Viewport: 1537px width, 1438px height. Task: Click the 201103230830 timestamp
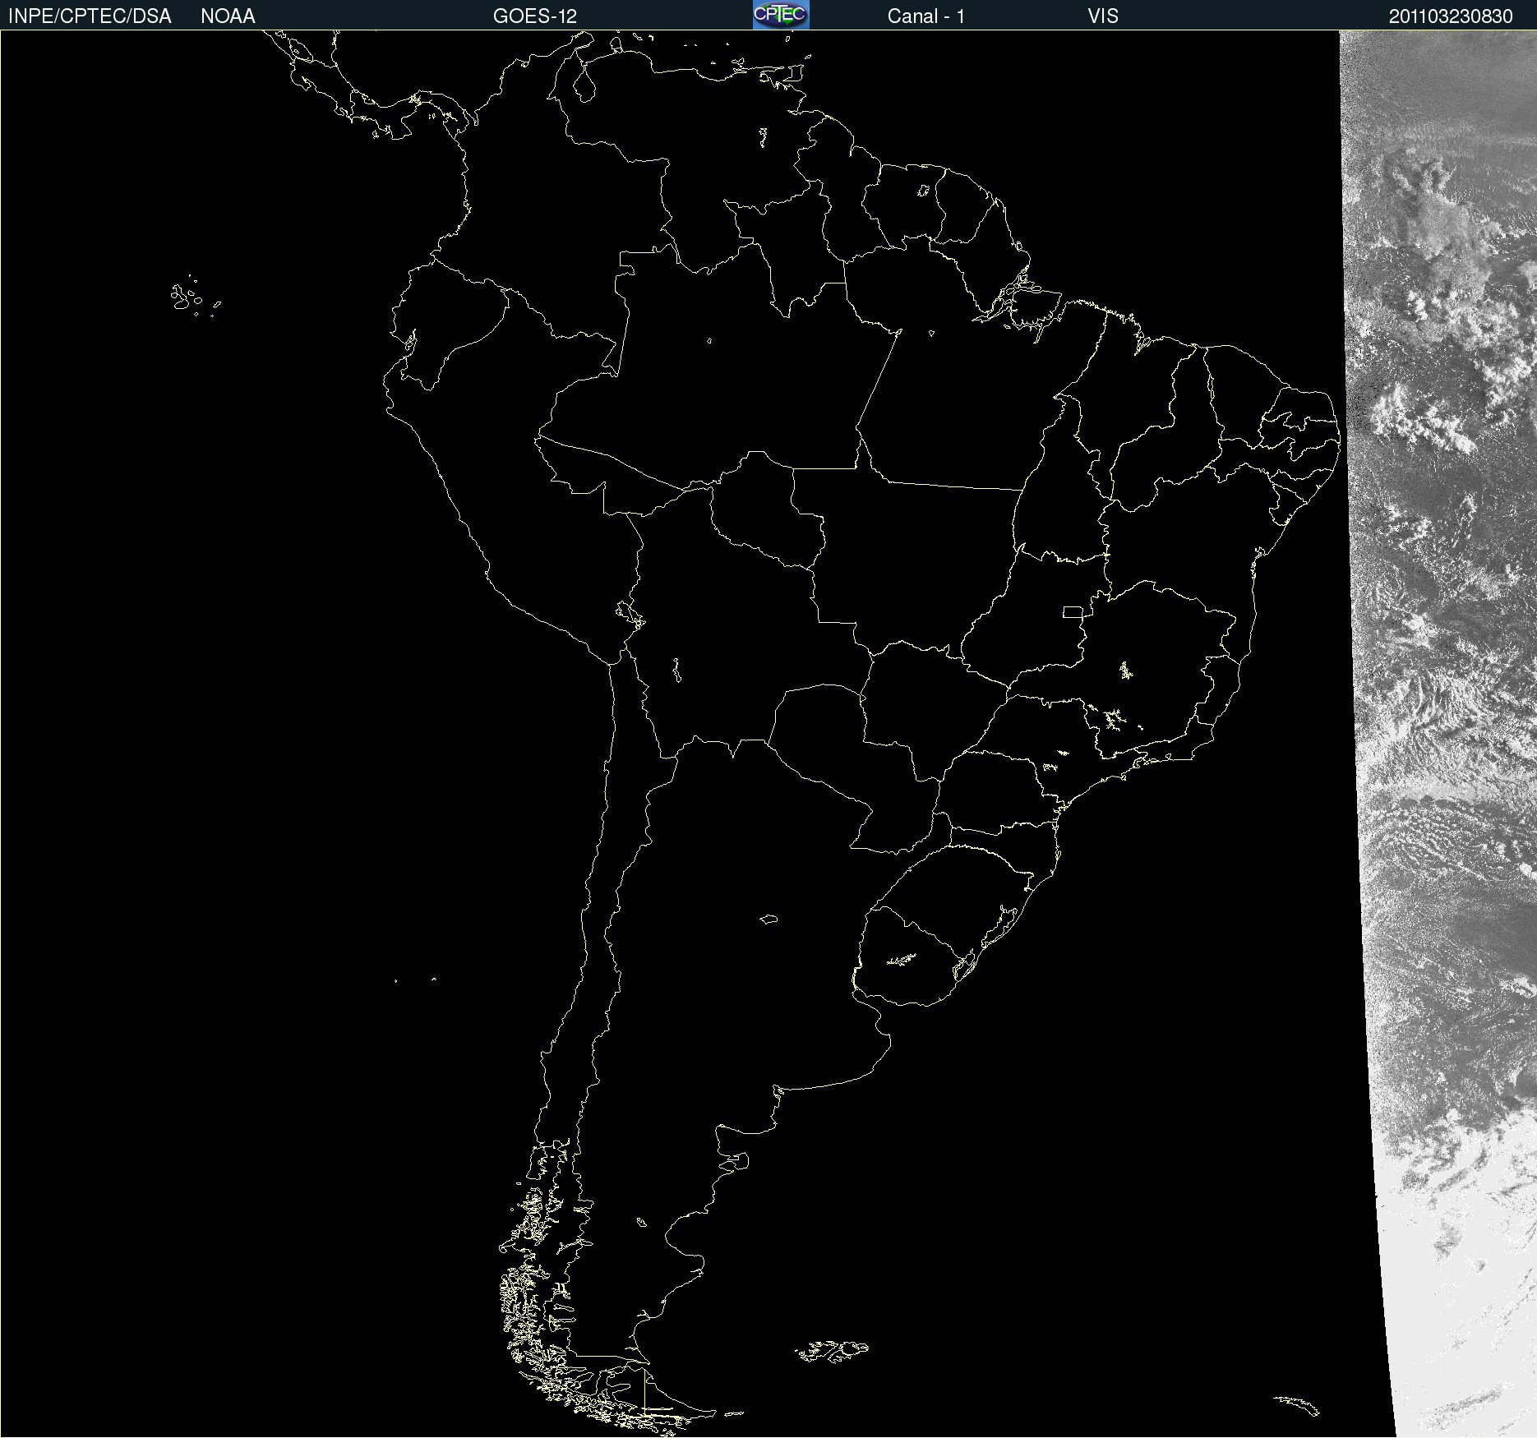coord(1451,16)
